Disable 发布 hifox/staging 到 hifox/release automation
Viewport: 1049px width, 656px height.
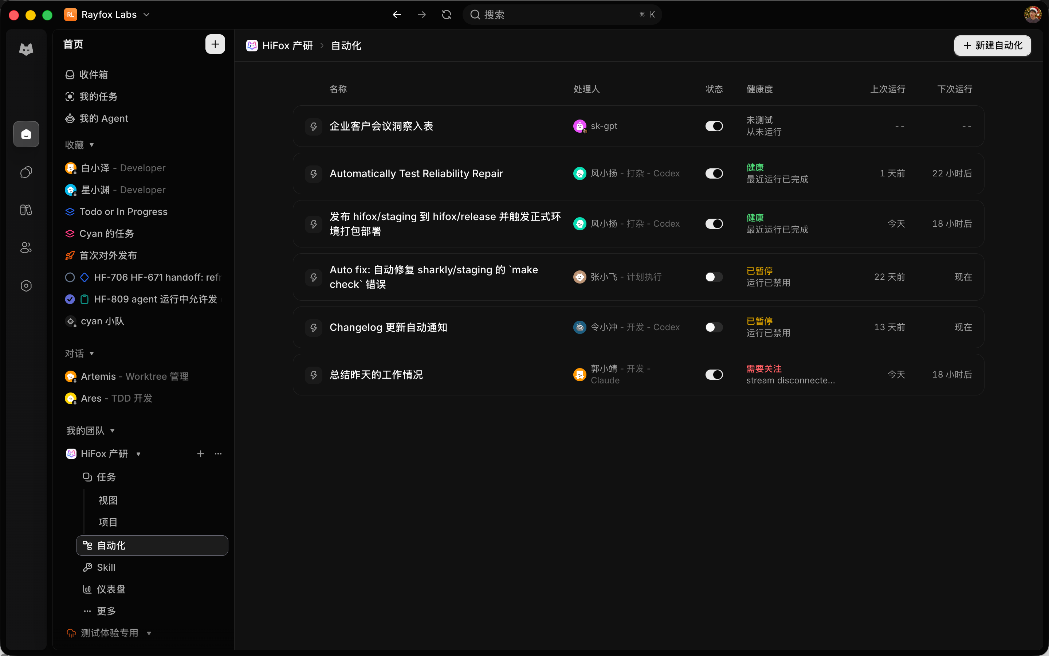(714, 224)
